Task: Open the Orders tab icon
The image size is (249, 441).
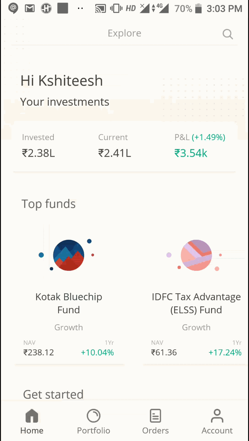Action: click(x=155, y=416)
